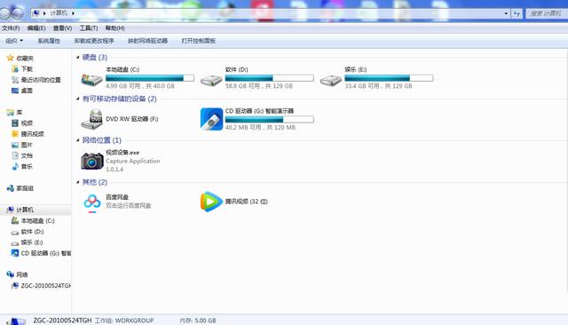Launch 视频设备.exe camera icon

tap(92, 161)
